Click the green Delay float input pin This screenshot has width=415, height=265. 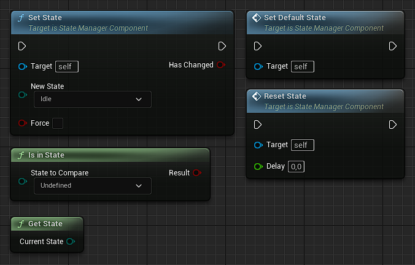[258, 166]
